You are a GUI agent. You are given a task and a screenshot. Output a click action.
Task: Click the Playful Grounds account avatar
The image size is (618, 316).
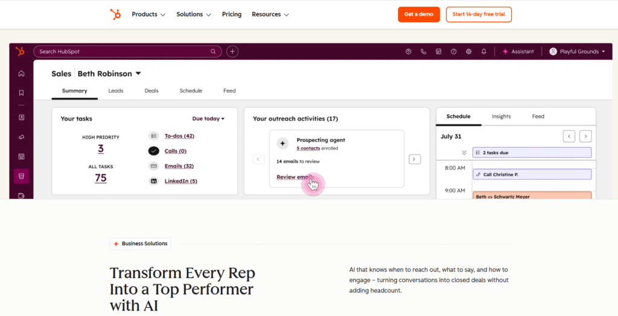(x=553, y=52)
